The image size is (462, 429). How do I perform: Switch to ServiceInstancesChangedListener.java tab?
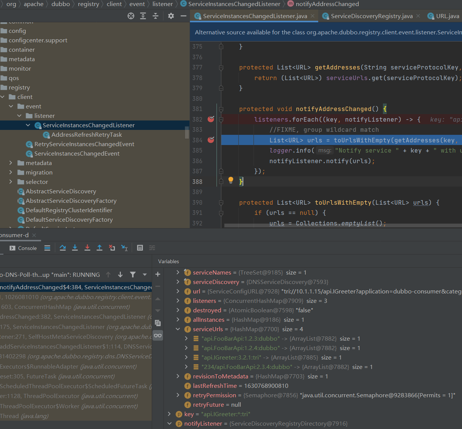tap(255, 16)
